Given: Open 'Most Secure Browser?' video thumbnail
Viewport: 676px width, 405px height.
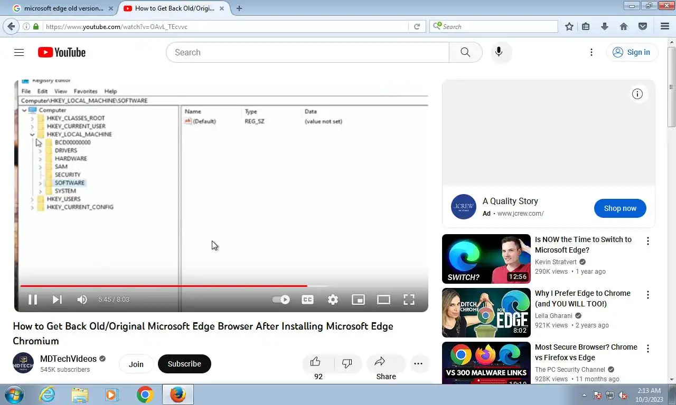Looking at the screenshot, I should tap(486, 363).
